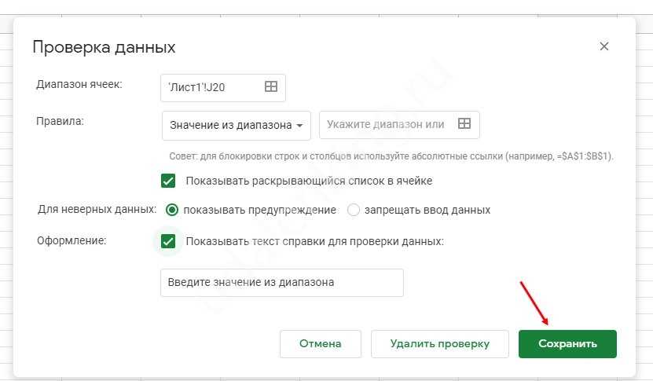The image size is (653, 381).
Task: Select the 'показывать предупреждение' radio option
Action: 172,210
